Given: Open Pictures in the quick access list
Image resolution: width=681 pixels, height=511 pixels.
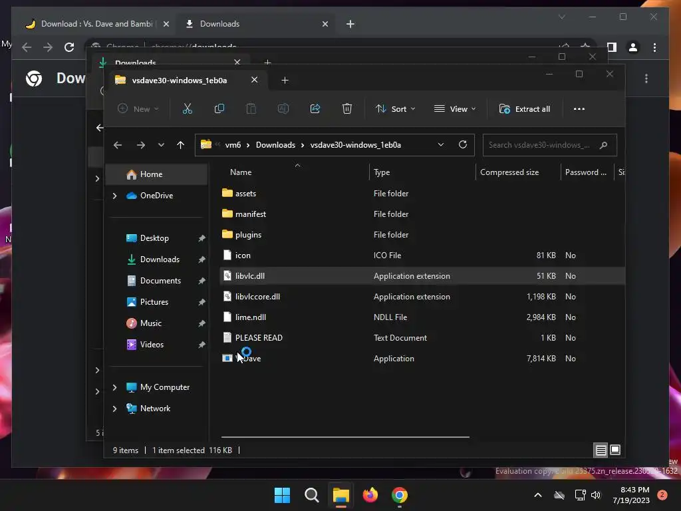Looking at the screenshot, I should tap(154, 302).
